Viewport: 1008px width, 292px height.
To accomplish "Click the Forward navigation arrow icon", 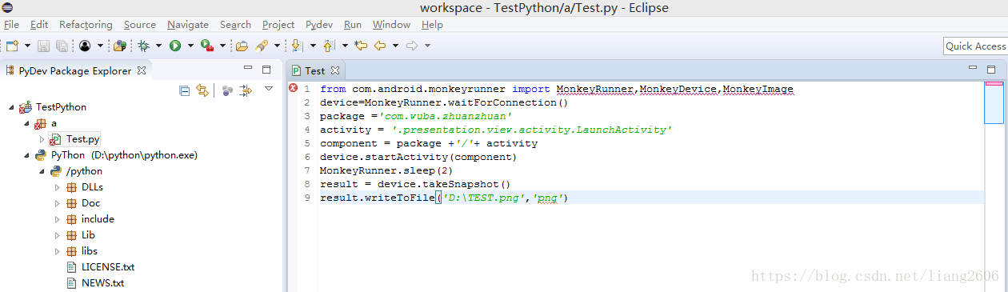I will click(413, 46).
